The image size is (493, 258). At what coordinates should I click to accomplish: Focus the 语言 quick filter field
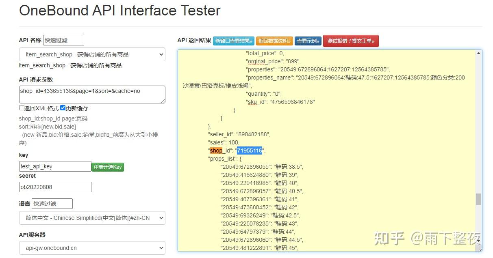point(52,204)
